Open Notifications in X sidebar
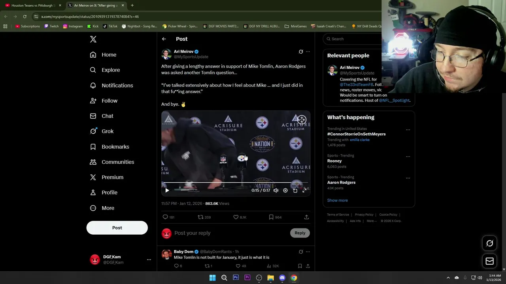506x284 pixels. [111, 85]
